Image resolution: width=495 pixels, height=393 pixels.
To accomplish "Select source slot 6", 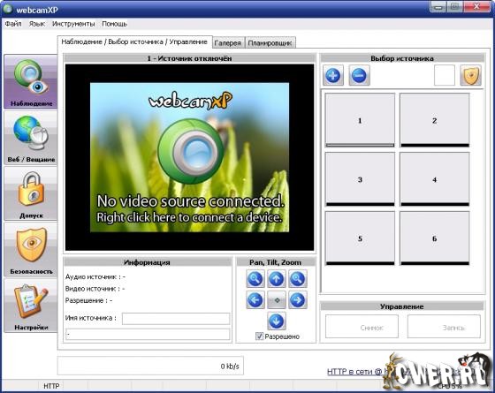I will click(435, 238).
